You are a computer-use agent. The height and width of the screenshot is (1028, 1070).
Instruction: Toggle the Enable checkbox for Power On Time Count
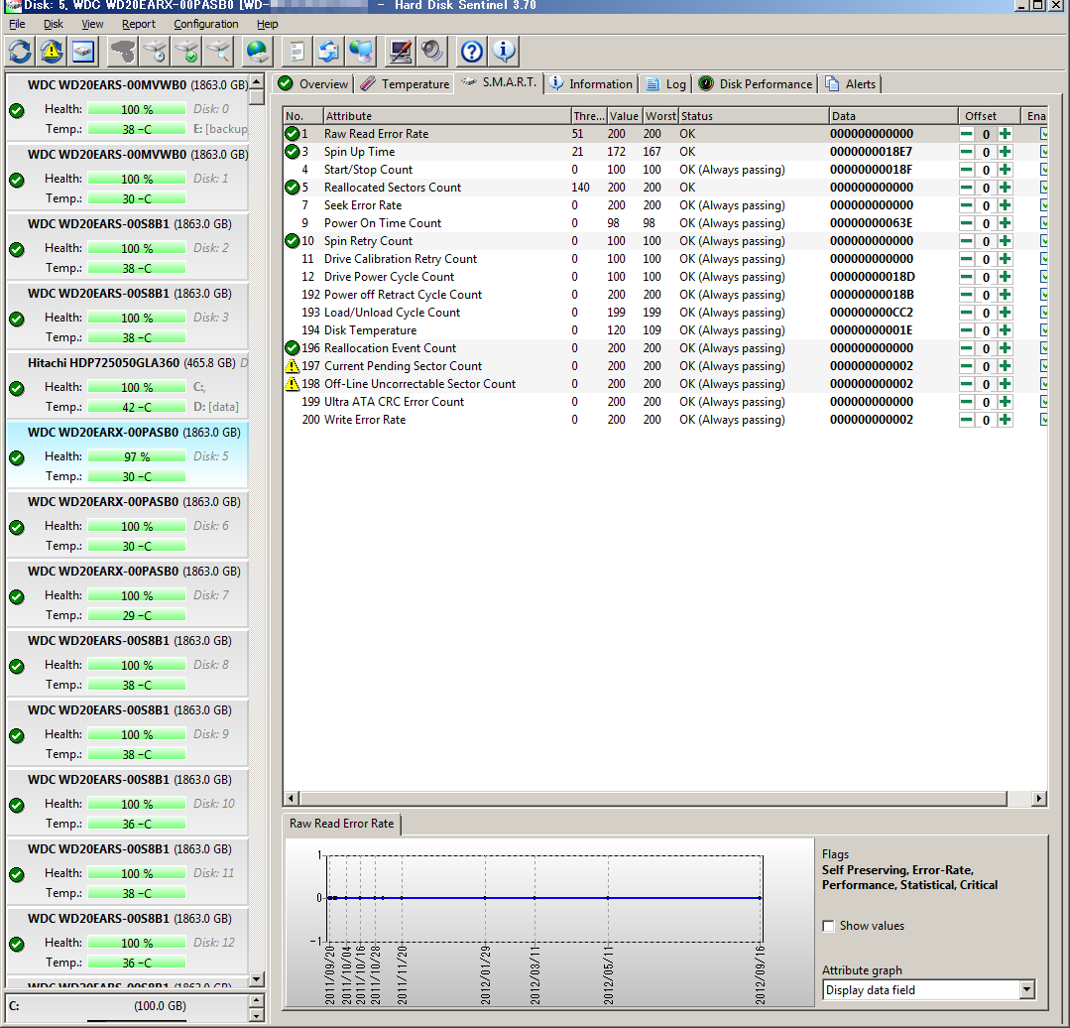1043,223
